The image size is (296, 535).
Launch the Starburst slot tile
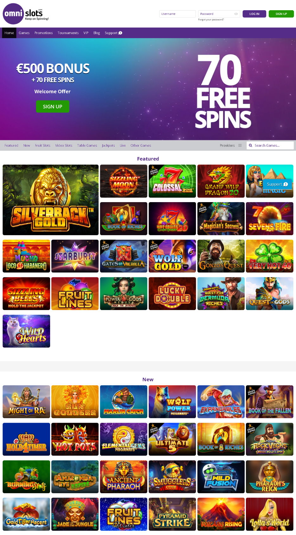[x=75, y=256]
